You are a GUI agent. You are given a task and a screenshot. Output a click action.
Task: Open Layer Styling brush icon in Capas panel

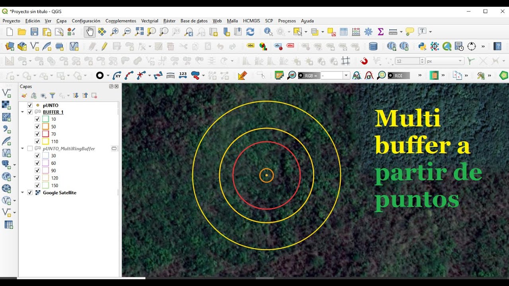click(x=24, y=95)
